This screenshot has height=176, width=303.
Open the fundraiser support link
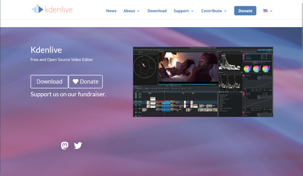pos(68,94)
